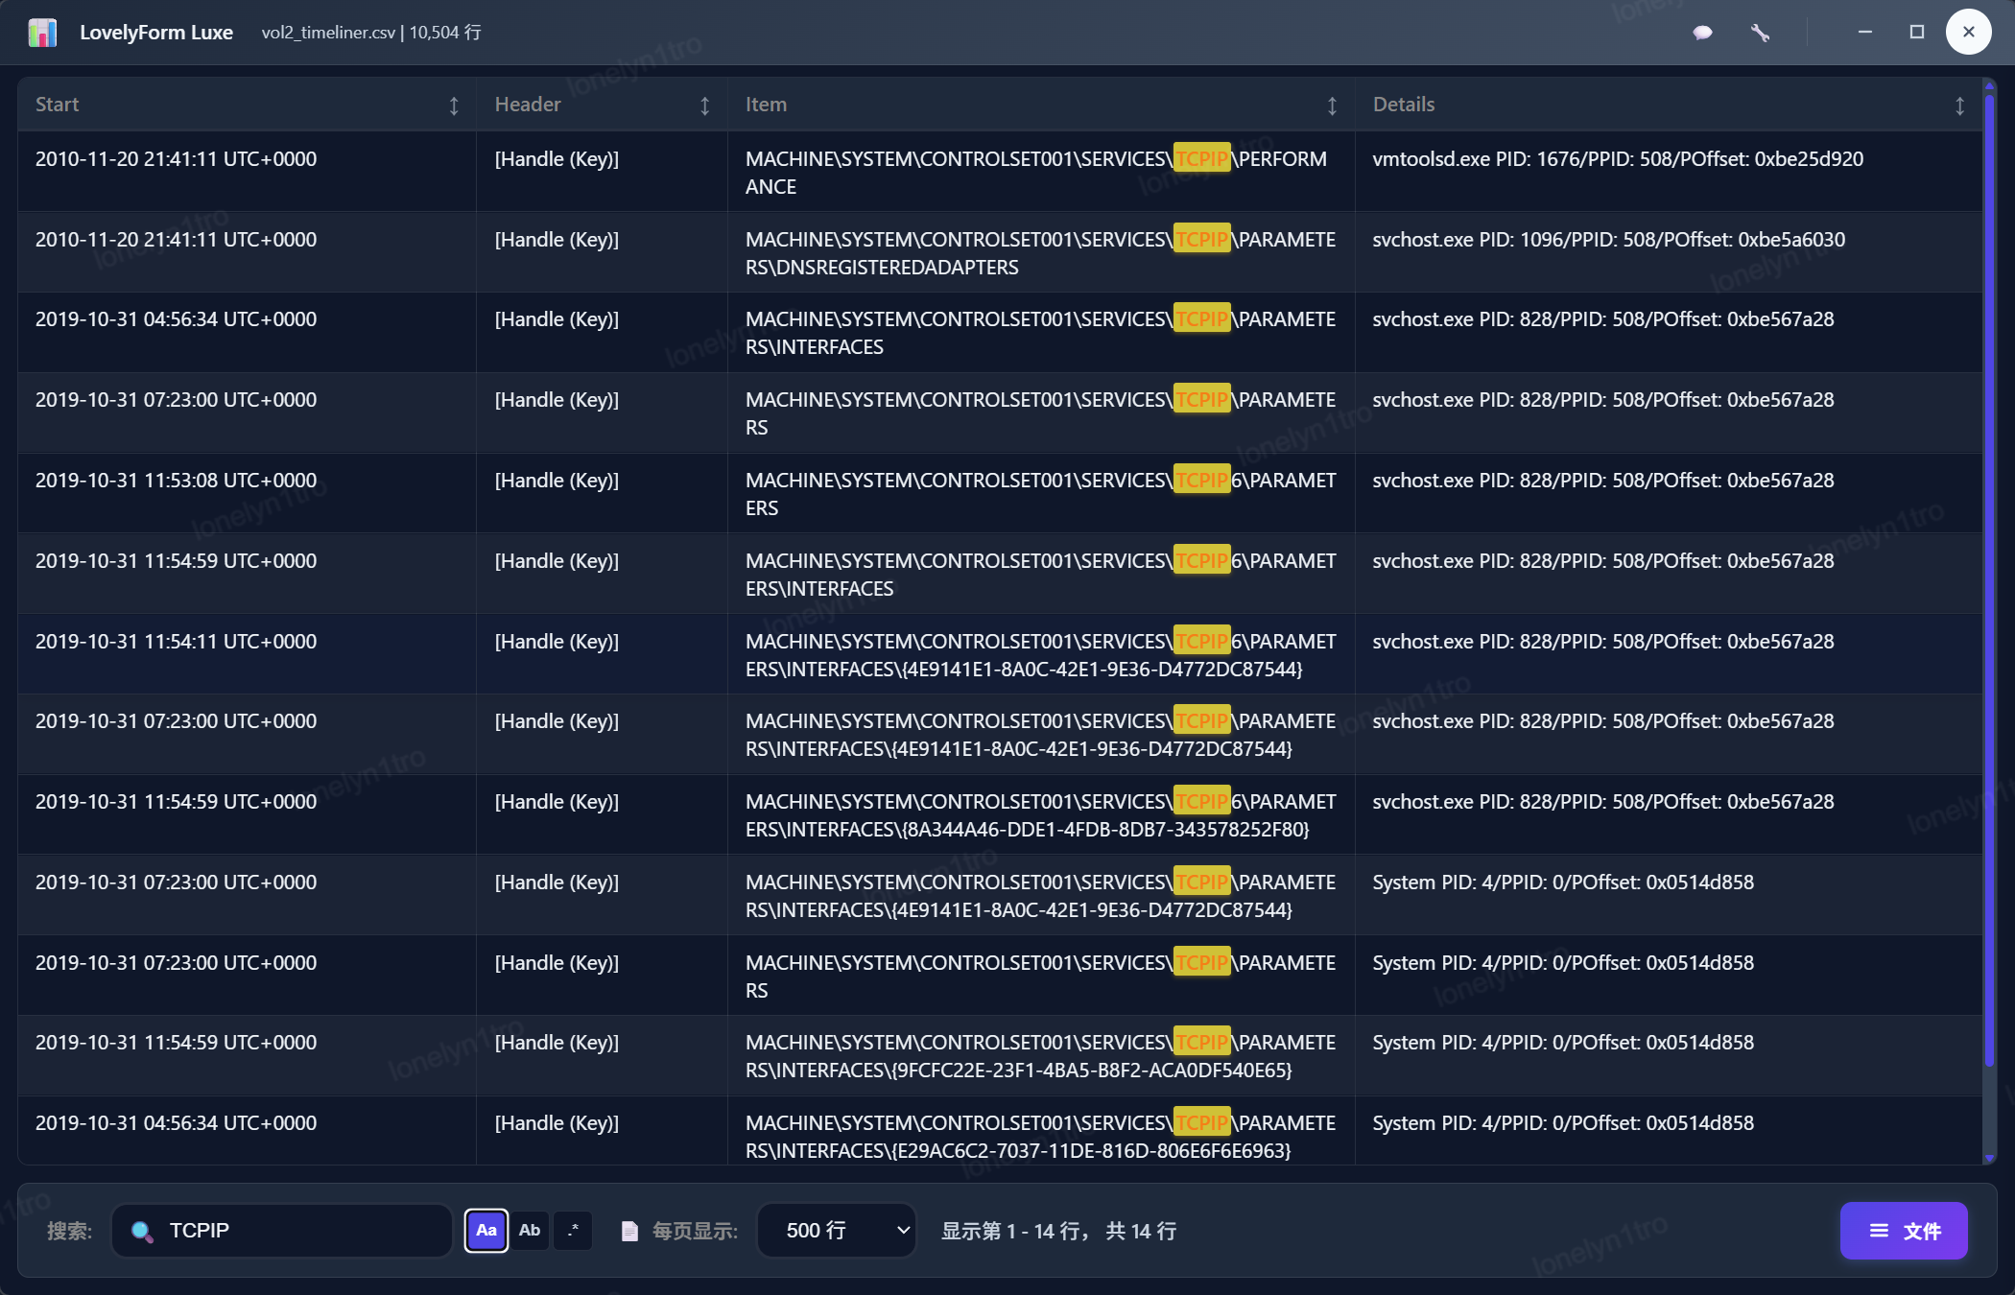Click the page icon beside 每页显示
Screen dimensions: 2015x1295
[629, 1231]
